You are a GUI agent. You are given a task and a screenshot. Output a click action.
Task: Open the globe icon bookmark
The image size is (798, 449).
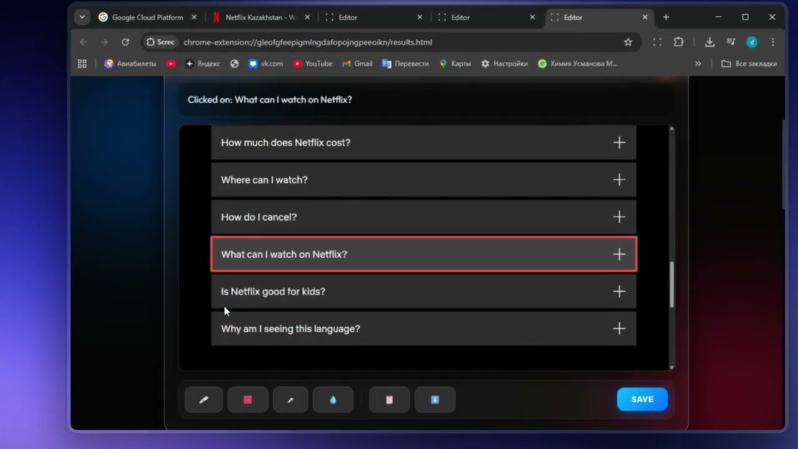tap(234, 64)
